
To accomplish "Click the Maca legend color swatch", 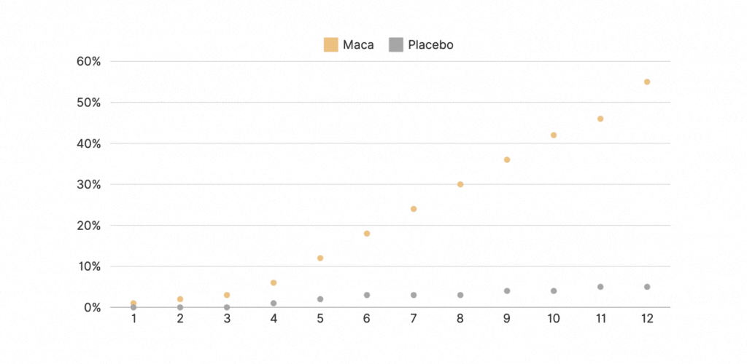I will click(330, 45).
